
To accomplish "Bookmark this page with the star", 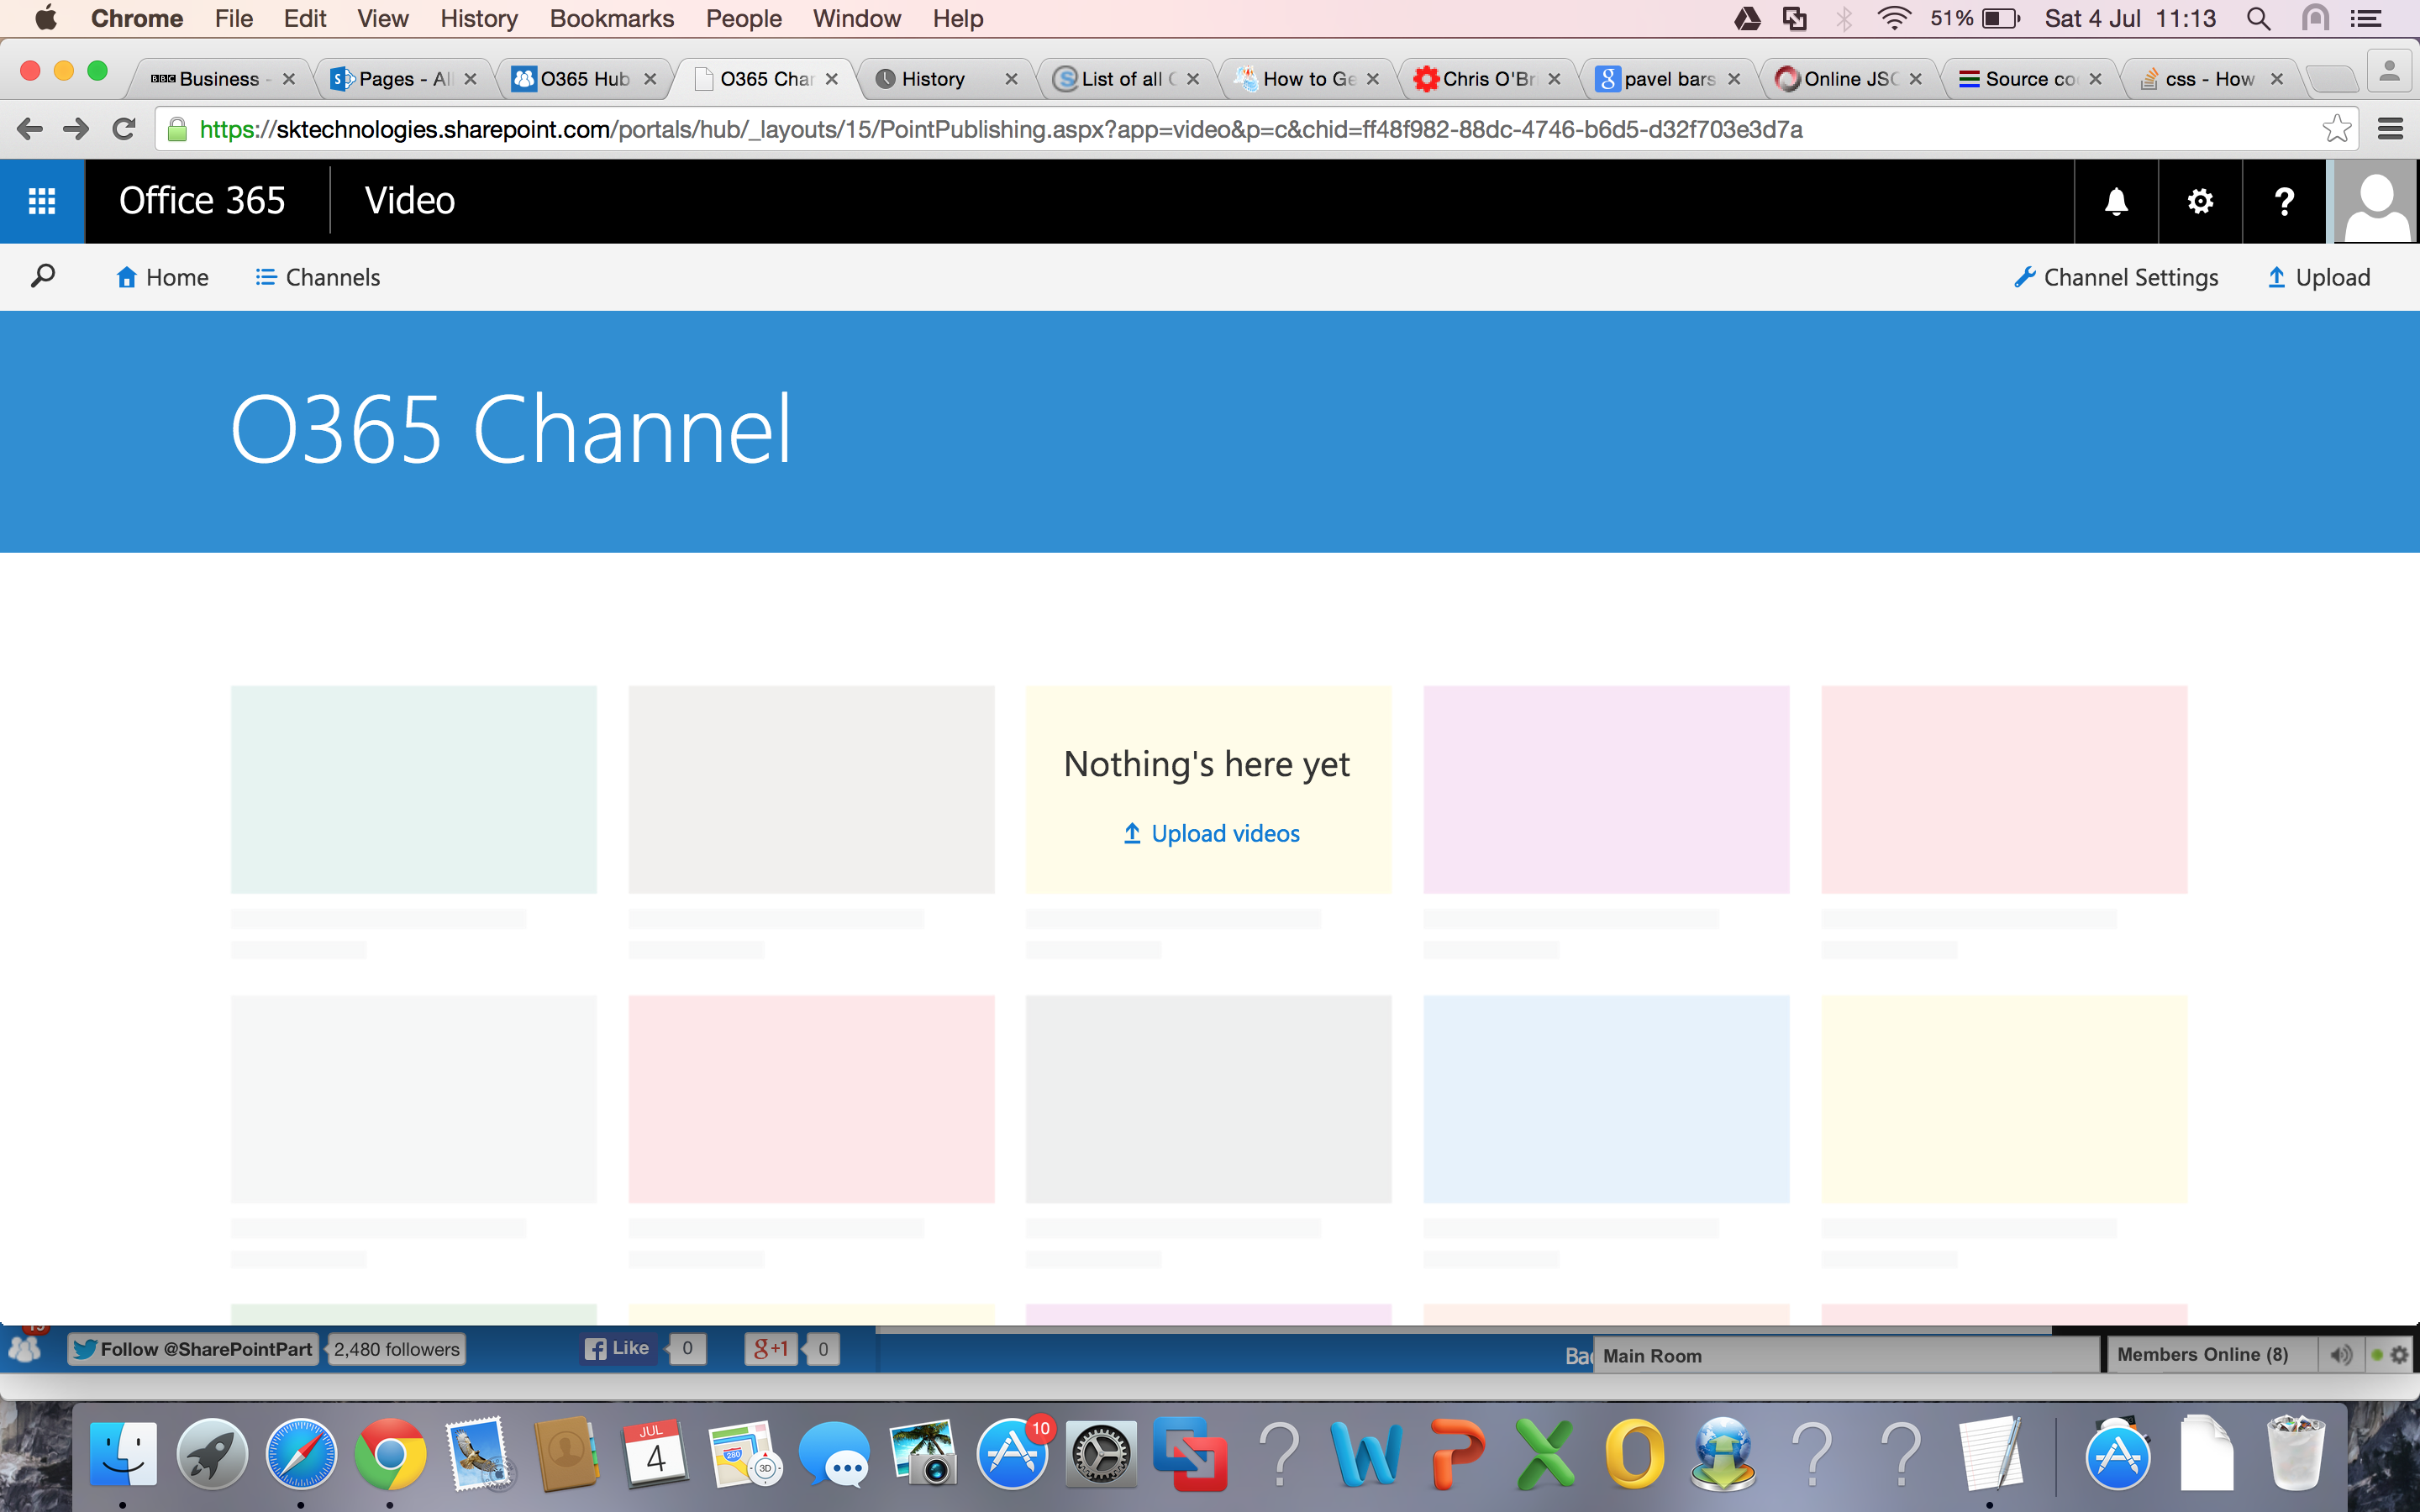I will (2336, 129).
